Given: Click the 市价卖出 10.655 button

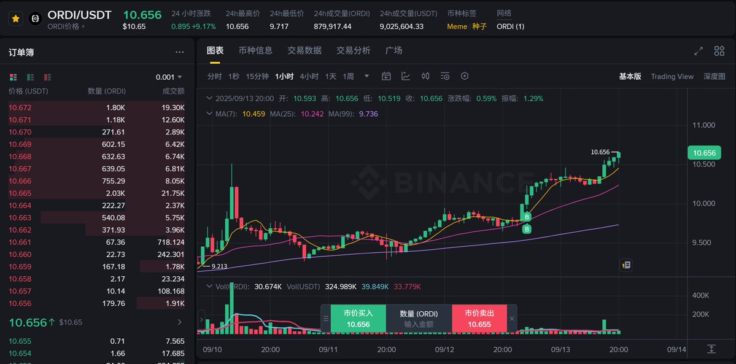Looking at the screenshot, I should tap(479, 319).
